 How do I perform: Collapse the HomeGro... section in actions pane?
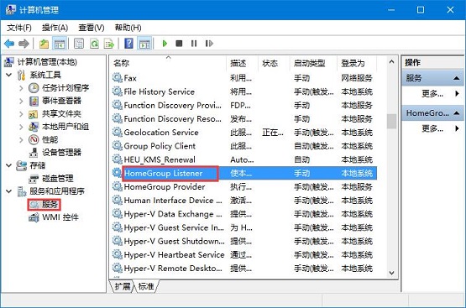457,113
